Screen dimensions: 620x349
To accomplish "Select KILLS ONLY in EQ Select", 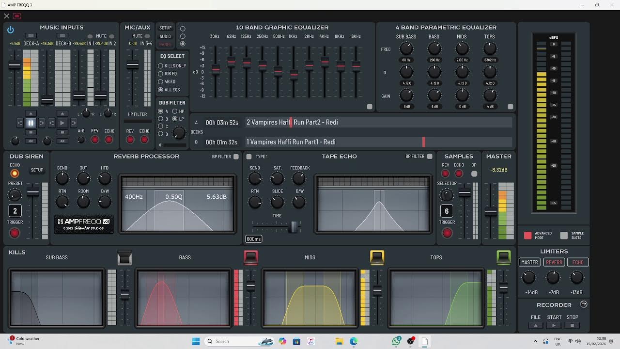I will 160,66.
